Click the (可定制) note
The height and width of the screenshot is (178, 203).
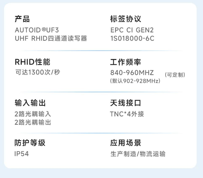pyautogui.click(x=175, y=75)
